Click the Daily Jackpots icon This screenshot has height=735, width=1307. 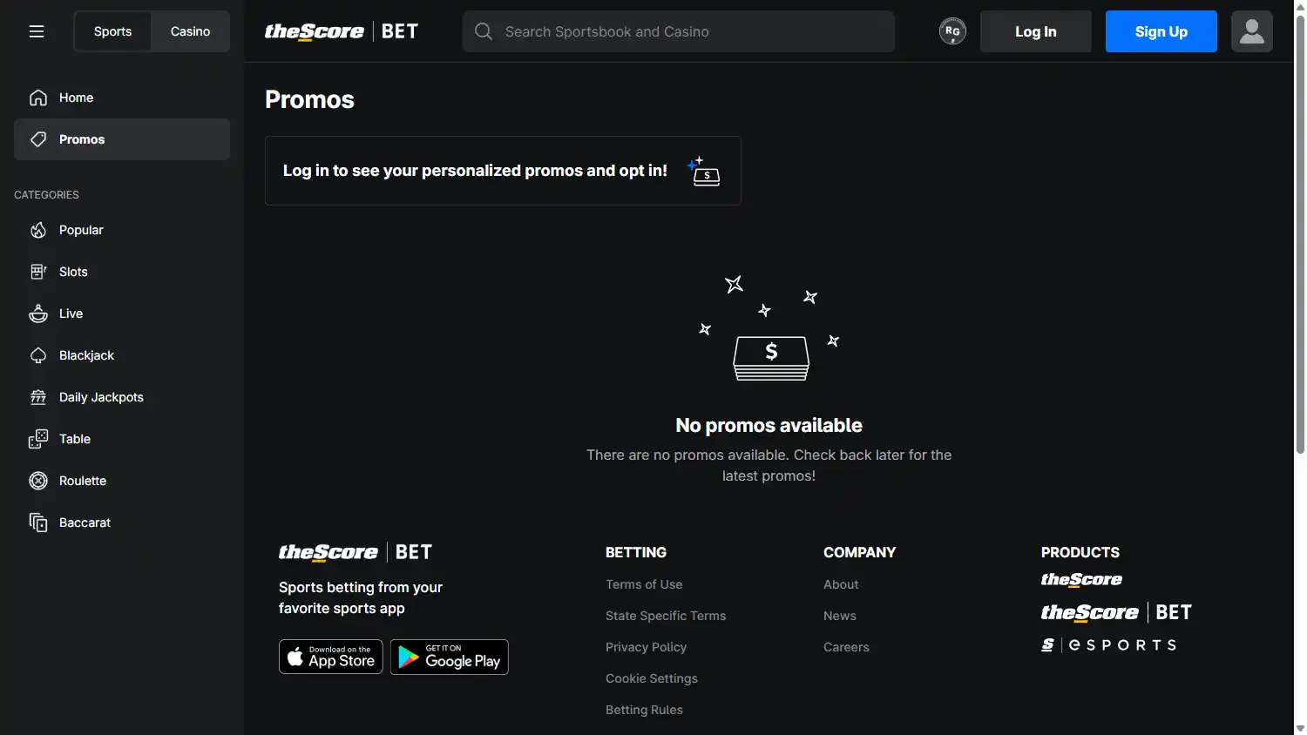click(x=38, y=397)
